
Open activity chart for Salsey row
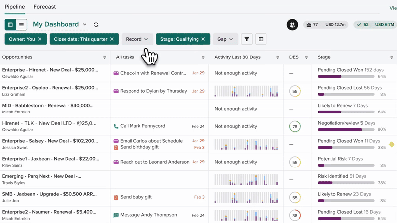coord(246,144)
